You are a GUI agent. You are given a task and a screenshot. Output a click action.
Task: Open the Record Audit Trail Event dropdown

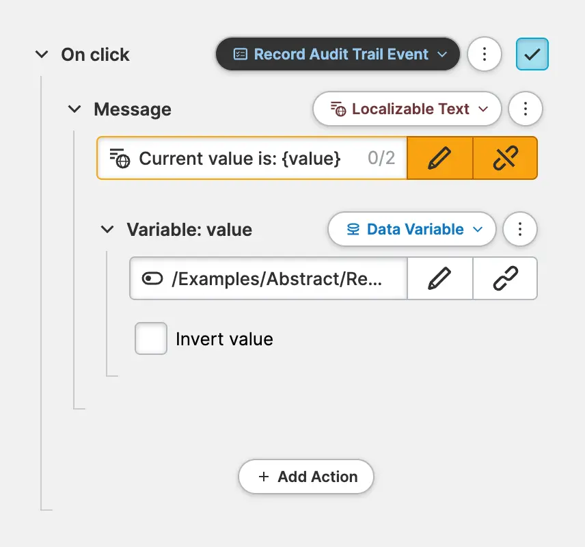pos(338,54)
